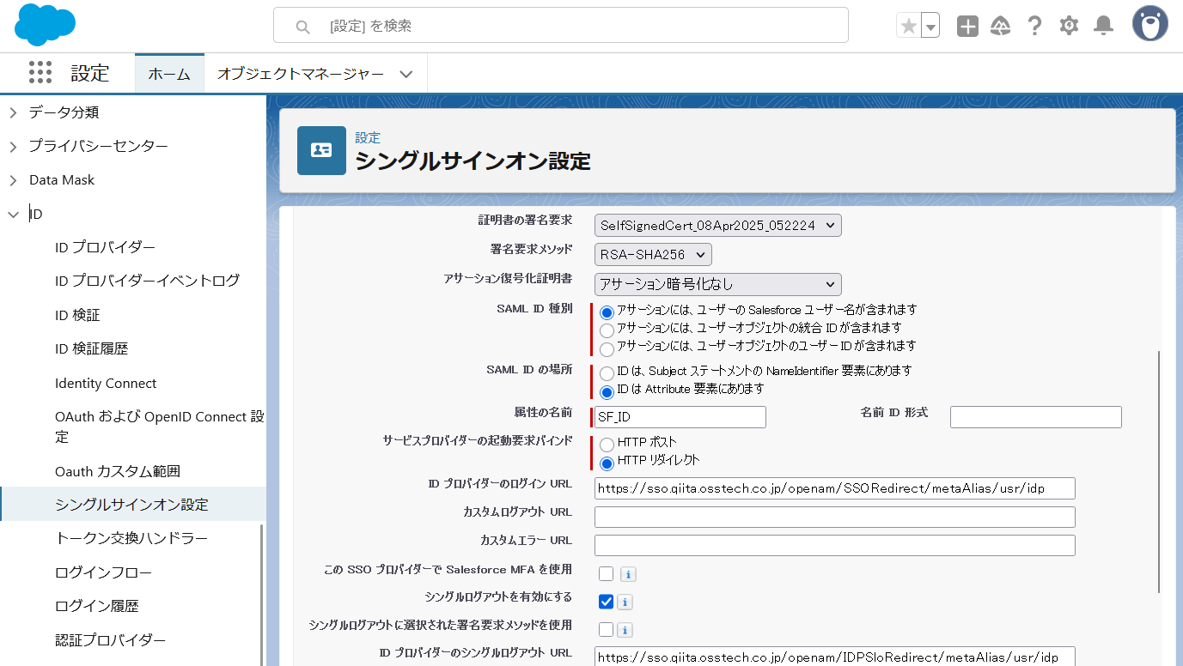Click the カスタムログアウト URL field
The image size is (1183, 666).
pos(835,517)
